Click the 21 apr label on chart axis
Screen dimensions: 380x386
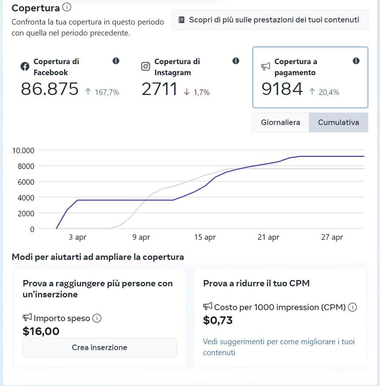tap(268, 237)
